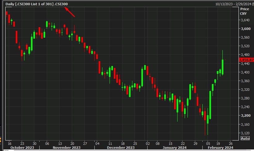Click the date tick 29 in January
Image resolution: width=254 pixels, height=151 pixels.
pyautogui.click(x=195, y=144)
